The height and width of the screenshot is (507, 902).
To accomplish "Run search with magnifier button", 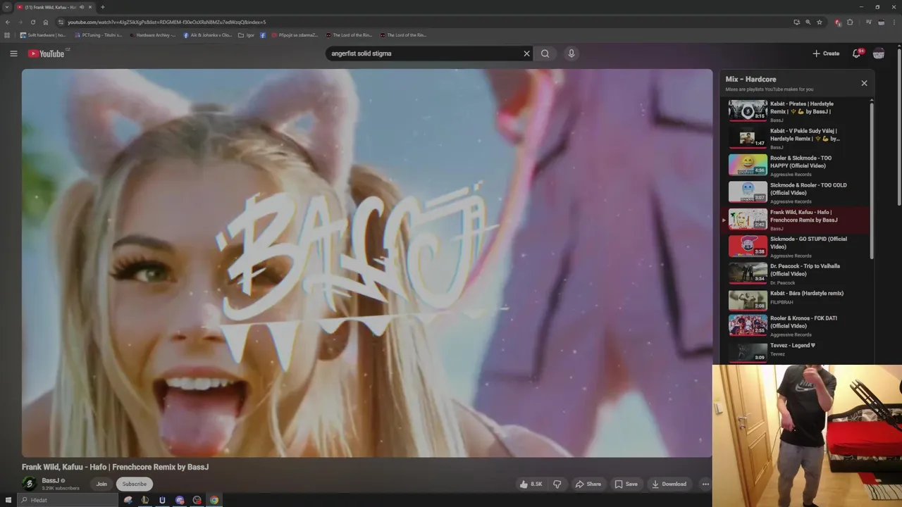I will 545,54.
